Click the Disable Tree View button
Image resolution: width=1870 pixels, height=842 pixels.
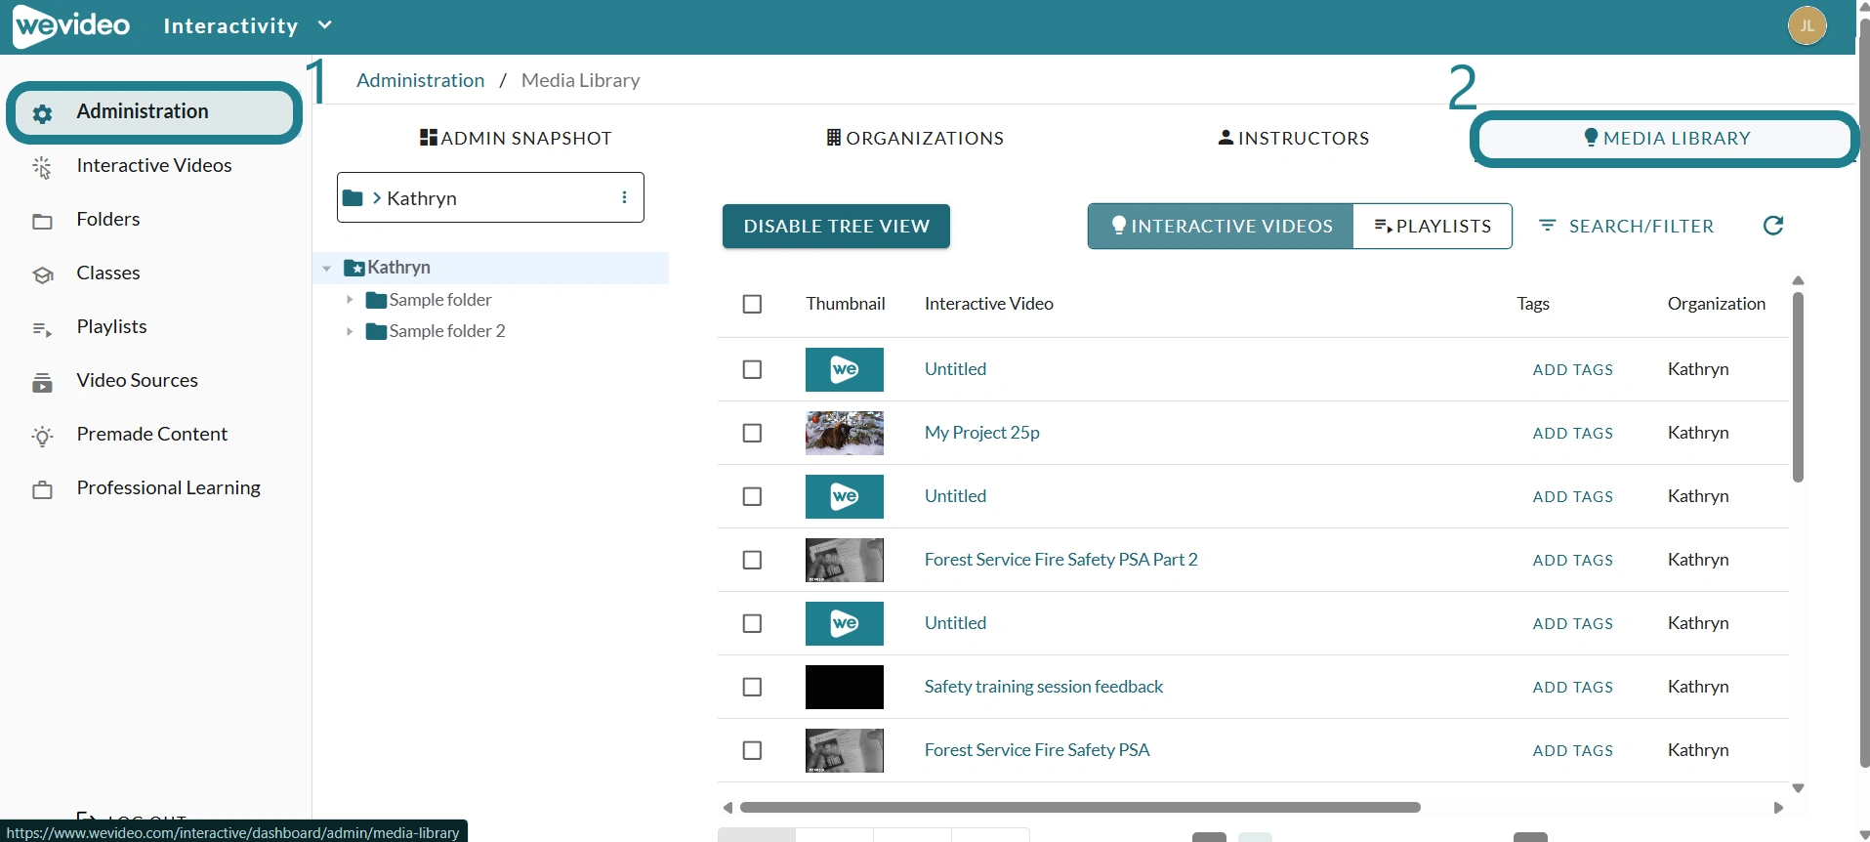(836, 226)
